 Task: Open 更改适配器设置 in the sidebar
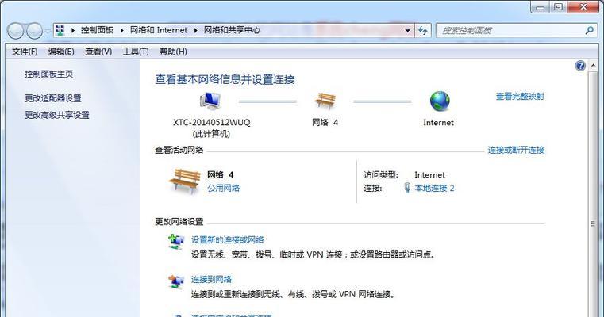click(53, 98)
